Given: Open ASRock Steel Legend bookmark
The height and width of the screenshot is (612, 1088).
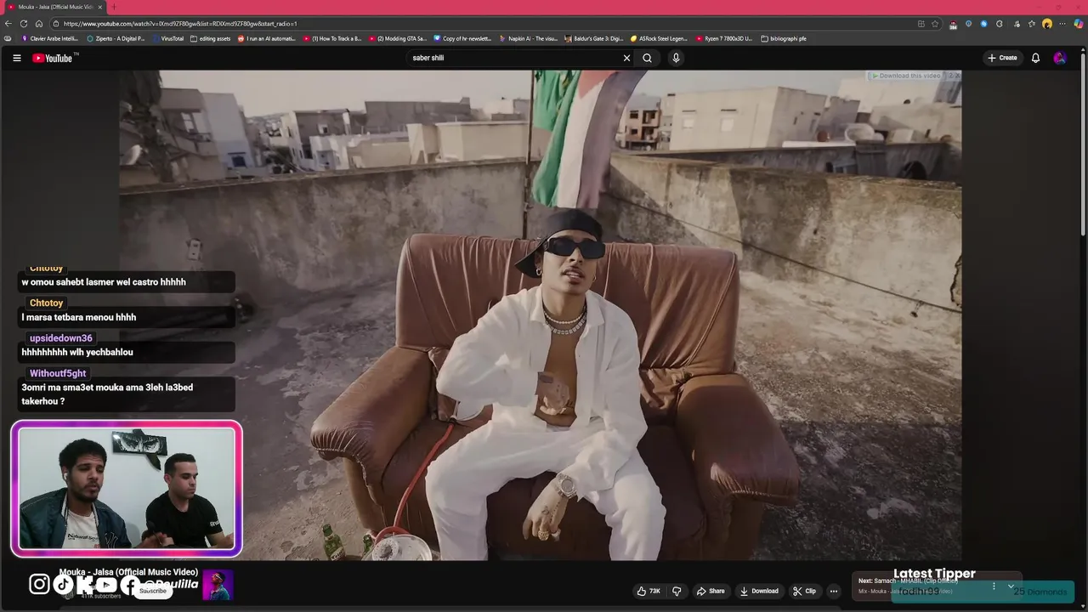Looking at the screenshot, I should [x=659, y=38].
